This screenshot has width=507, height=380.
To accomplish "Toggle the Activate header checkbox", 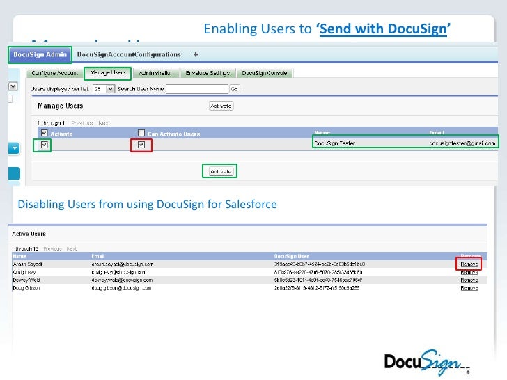I will 45,133.
